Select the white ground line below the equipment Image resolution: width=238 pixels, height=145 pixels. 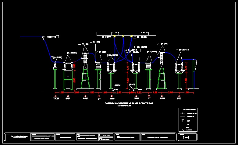tap(130, 90)
